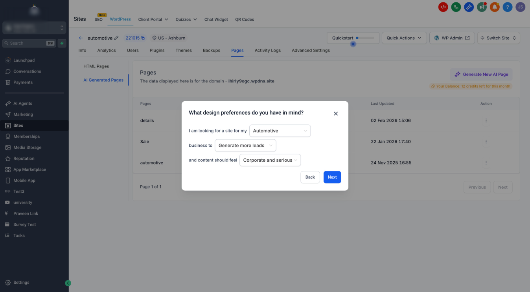Open the JS user avatar menu

point(521,7)
